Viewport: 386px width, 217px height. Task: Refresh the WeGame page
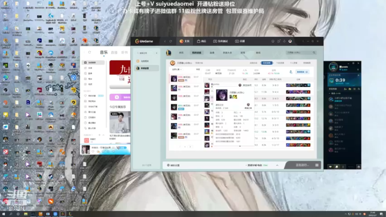pos(171,41)
